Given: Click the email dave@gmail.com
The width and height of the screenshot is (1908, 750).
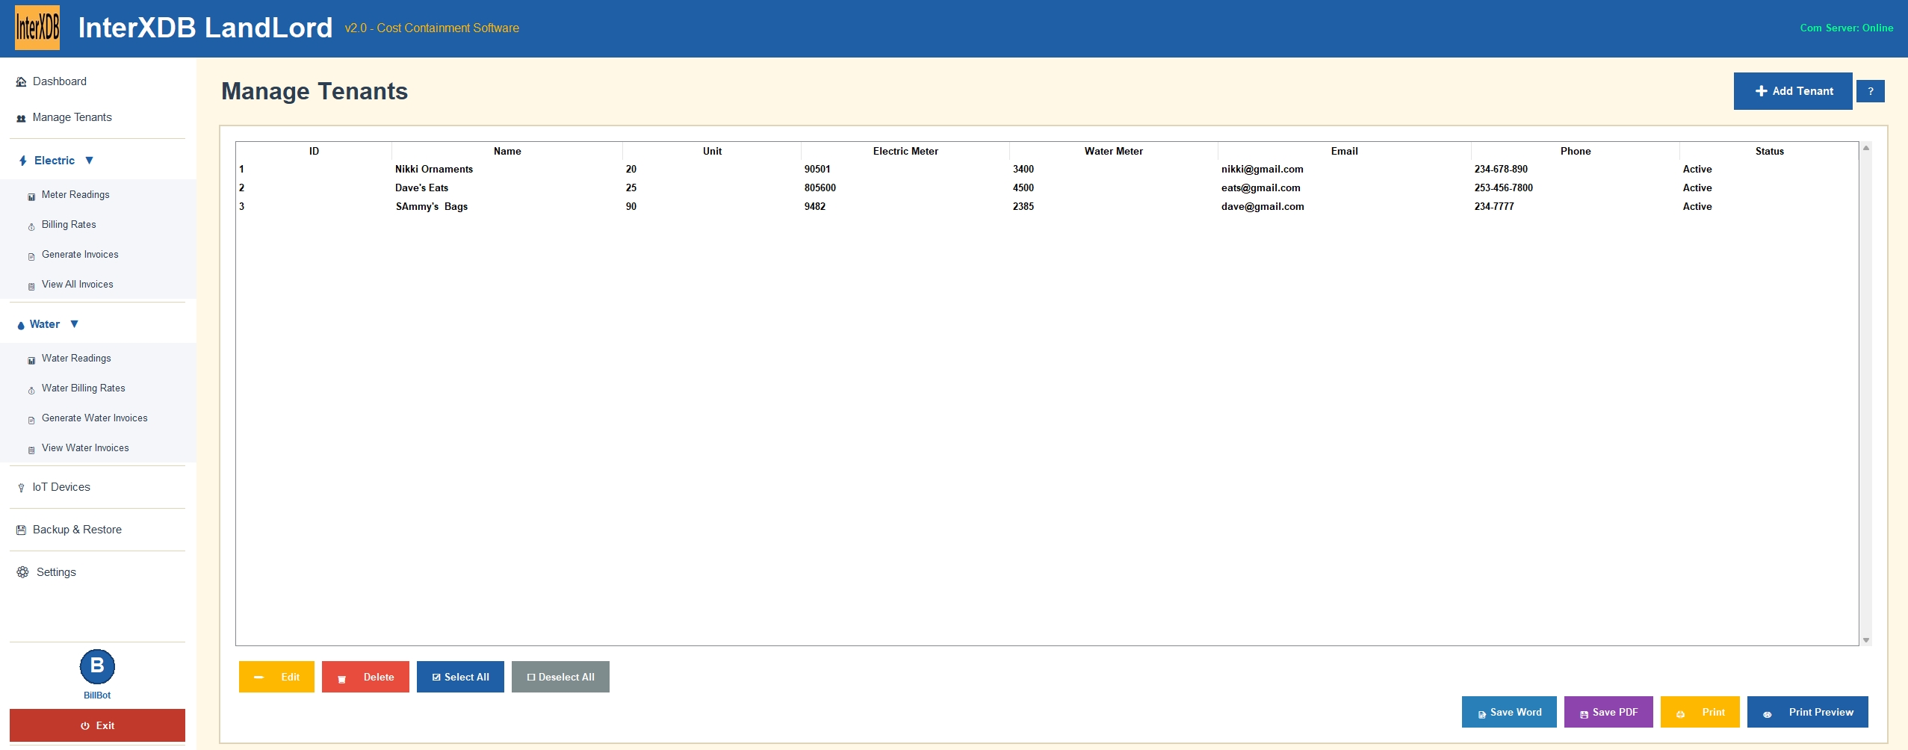Looking at the screenshot, I should click(1263, 206).
